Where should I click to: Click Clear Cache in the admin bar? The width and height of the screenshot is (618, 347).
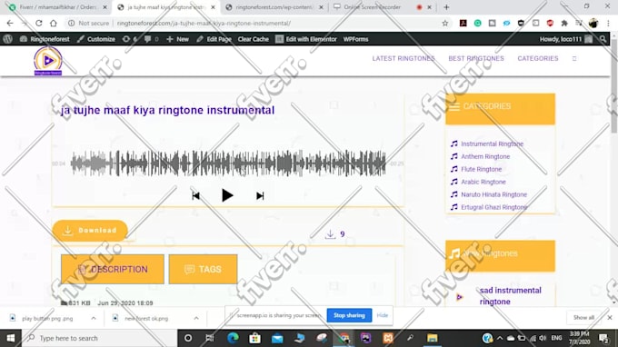pyautogui.click(x=253, y=39)
